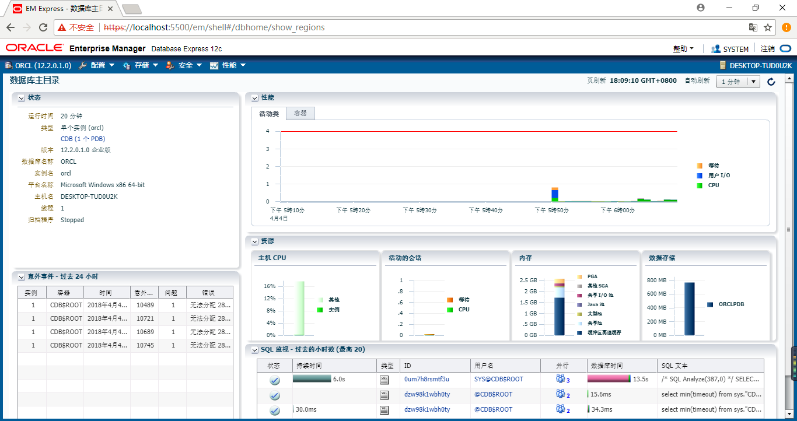Click status checkmark in 30.0ms row
The width and height of the screenshot is (797, 421).
274,410
